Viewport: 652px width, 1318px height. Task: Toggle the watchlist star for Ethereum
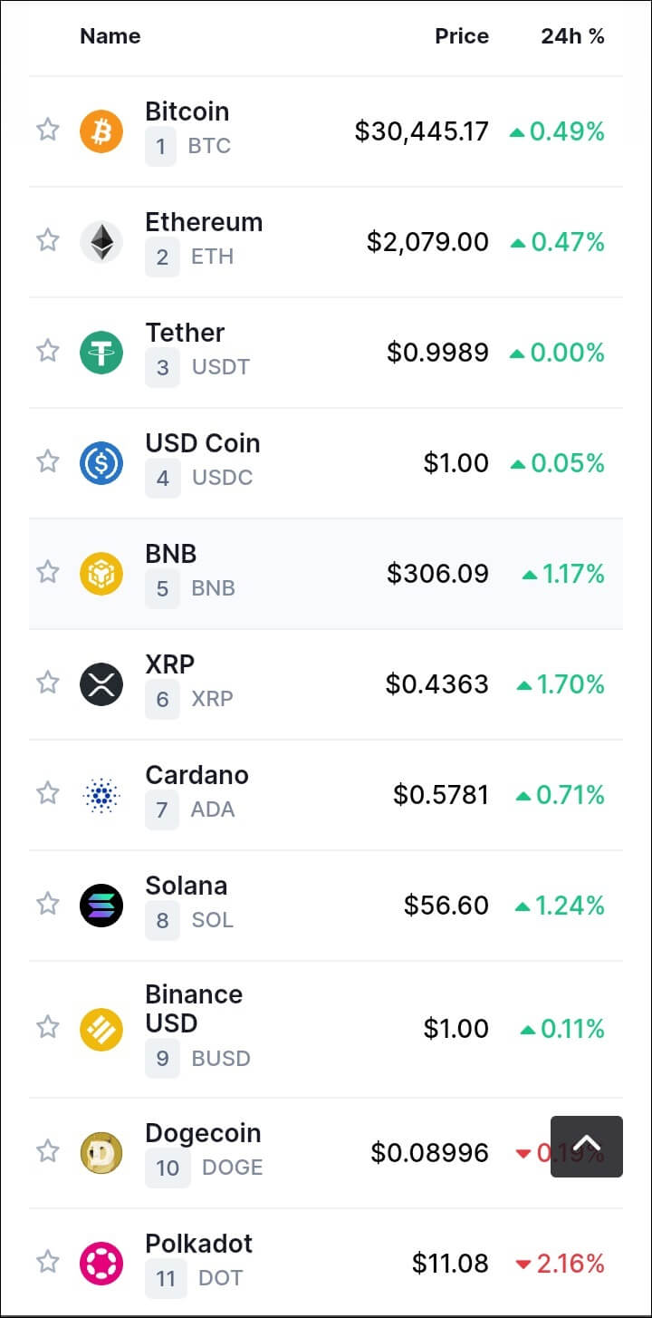[48, 240]
